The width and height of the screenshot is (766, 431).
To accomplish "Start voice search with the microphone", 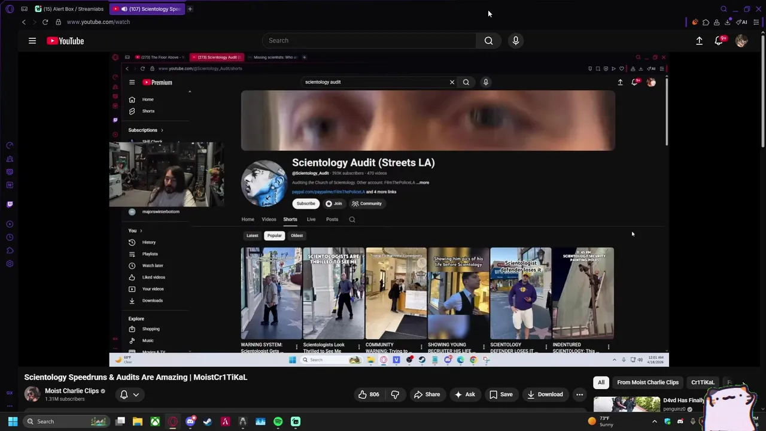I will point(516,41).
